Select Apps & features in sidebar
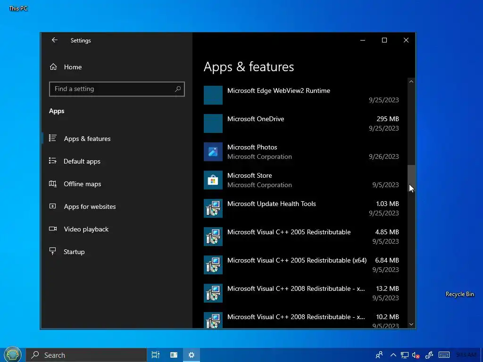The width and height of the screenshot is (483, 362). [117, 139]
